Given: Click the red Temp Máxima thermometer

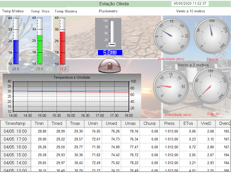Looking at the screenshot, I should point(62,41).
